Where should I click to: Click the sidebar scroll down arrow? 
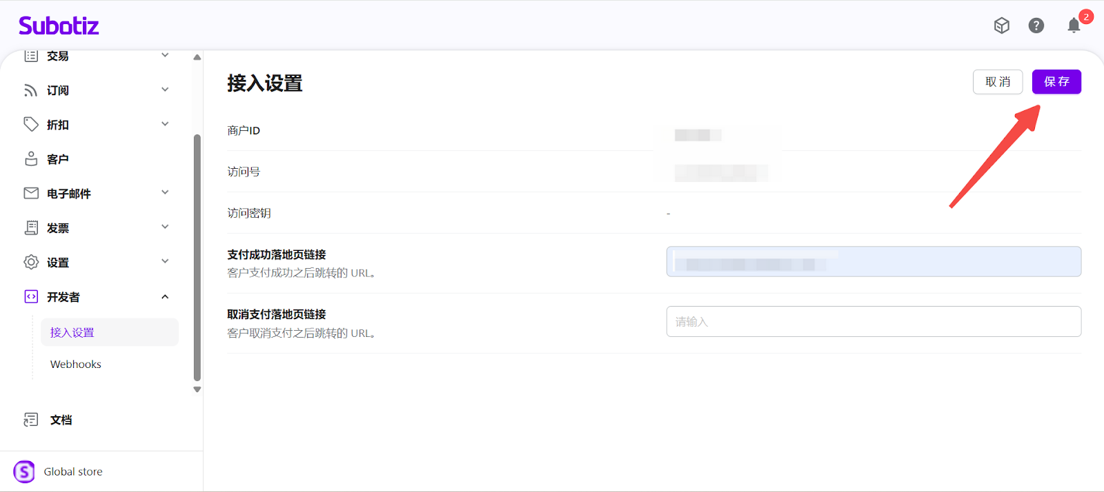[197, 389]
